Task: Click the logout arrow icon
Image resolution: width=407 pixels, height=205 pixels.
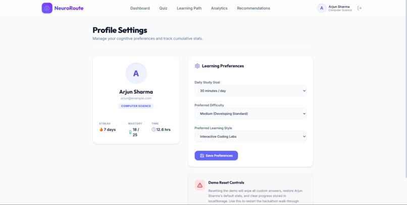Action: [x=360, y=8]
